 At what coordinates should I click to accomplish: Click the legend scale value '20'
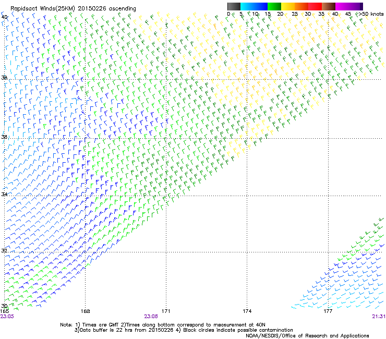click(280, 14)
